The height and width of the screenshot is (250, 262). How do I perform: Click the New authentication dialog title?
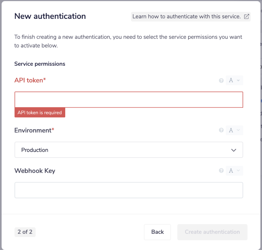[x=50, y=16]
